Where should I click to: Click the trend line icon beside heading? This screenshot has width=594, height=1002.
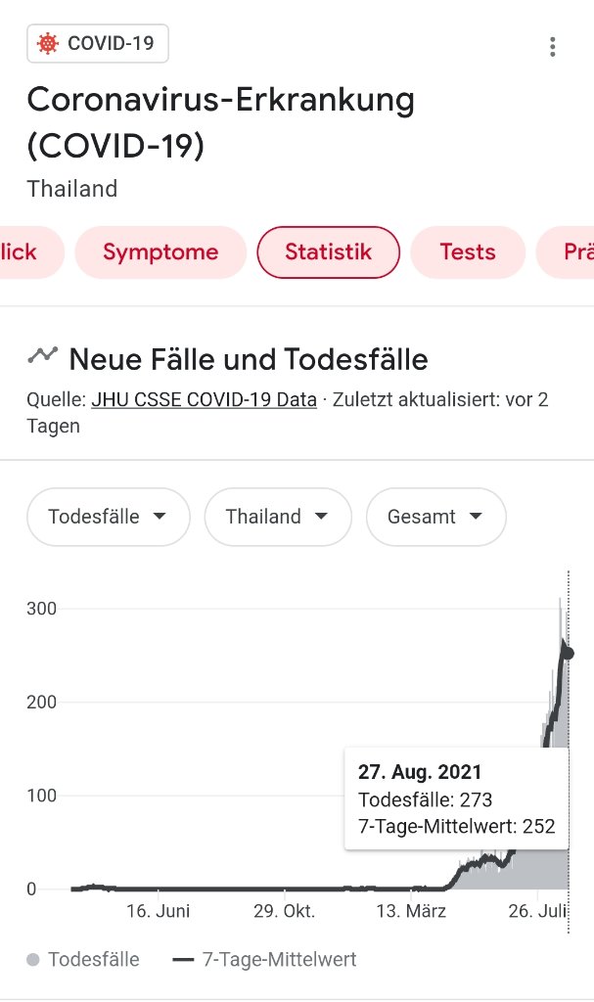(x=42, y=356)
